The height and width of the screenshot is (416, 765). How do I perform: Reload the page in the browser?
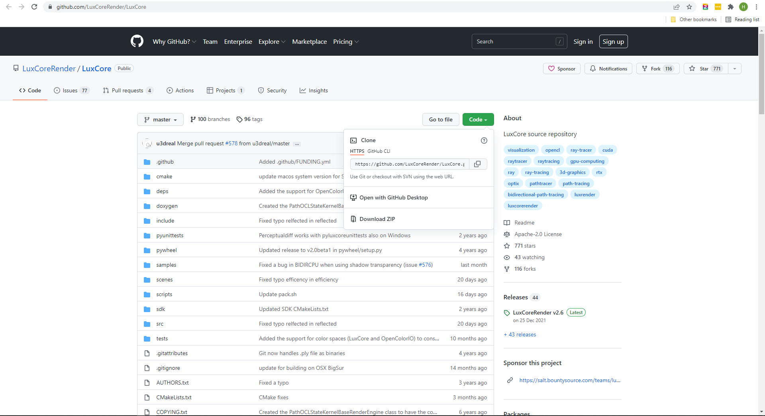tap(34, 7)
